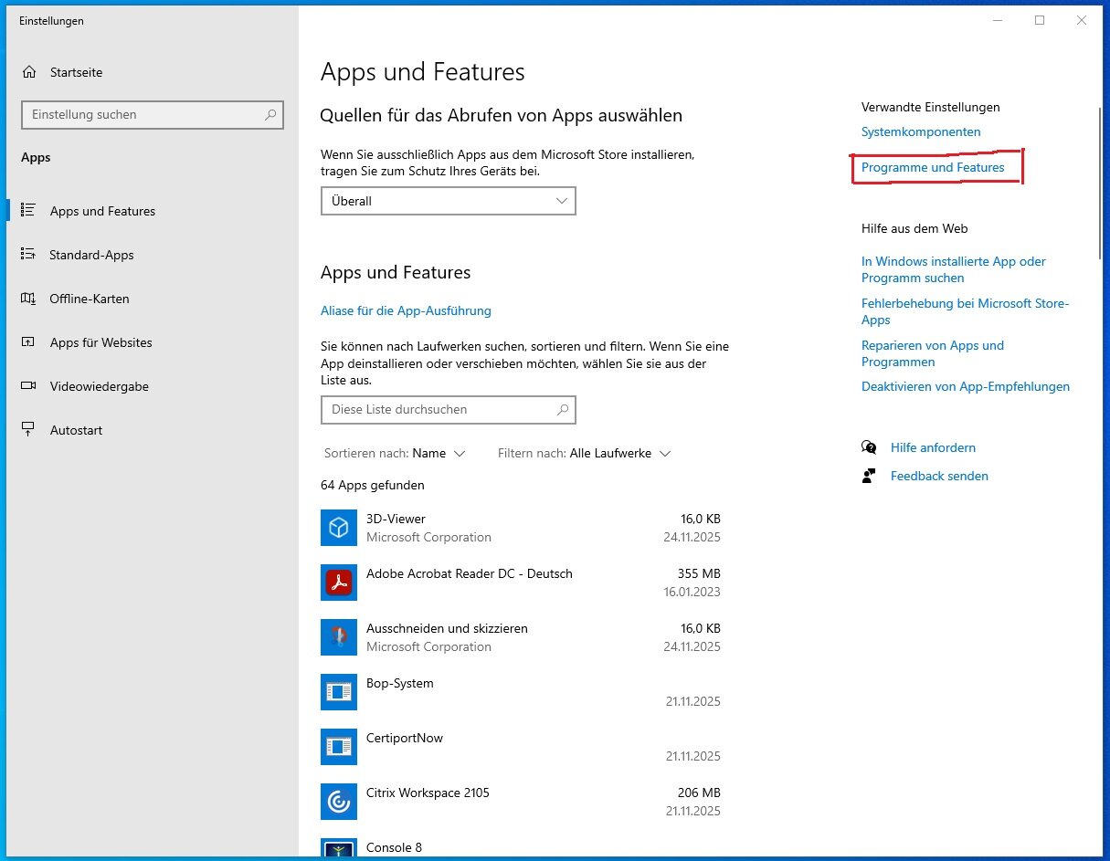The image size is (1110, 861).
Task: Switch to the Autostart section
Action: (76, 430)
